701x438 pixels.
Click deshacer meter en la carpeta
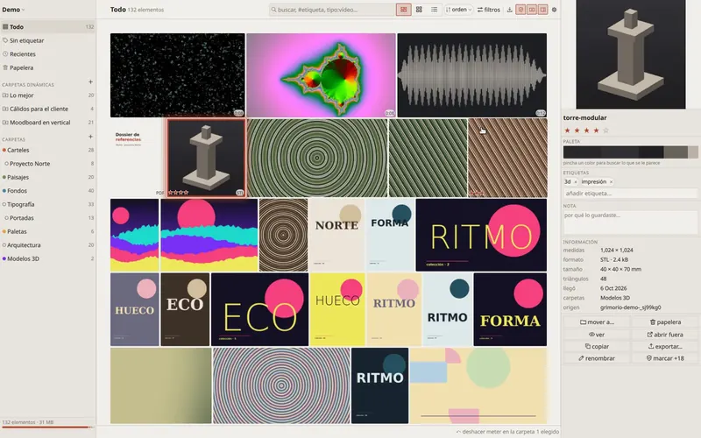coord(497,432)
